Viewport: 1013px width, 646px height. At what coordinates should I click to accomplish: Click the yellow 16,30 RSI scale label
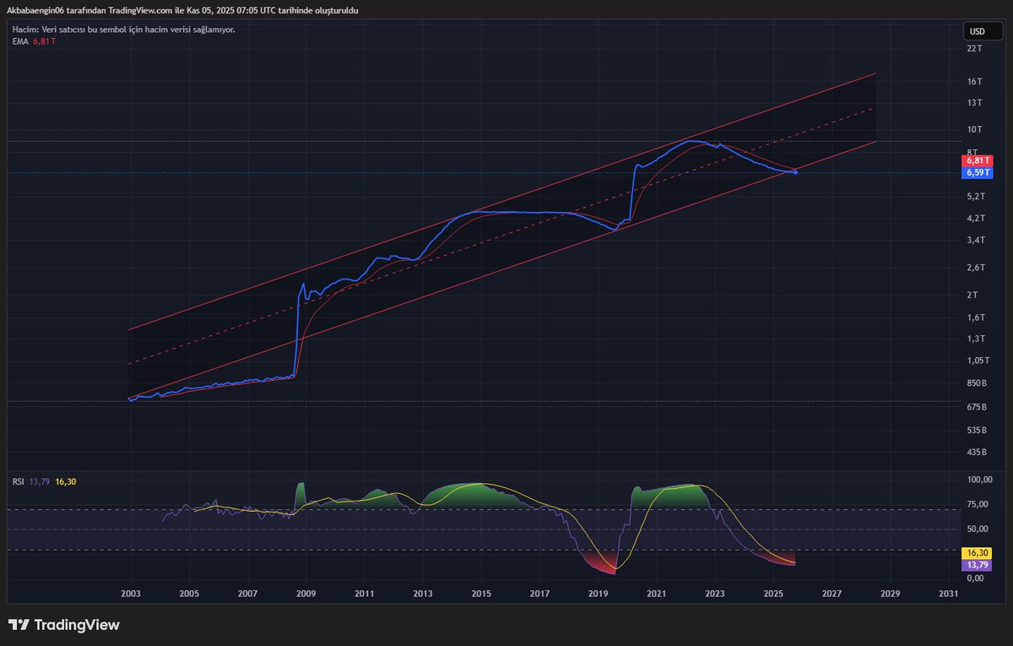(978, 551)
